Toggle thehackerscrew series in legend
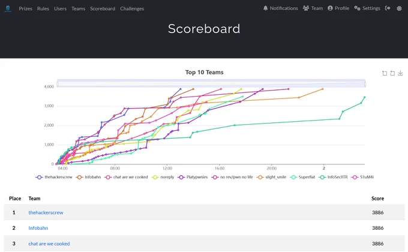 click(54, 177)
